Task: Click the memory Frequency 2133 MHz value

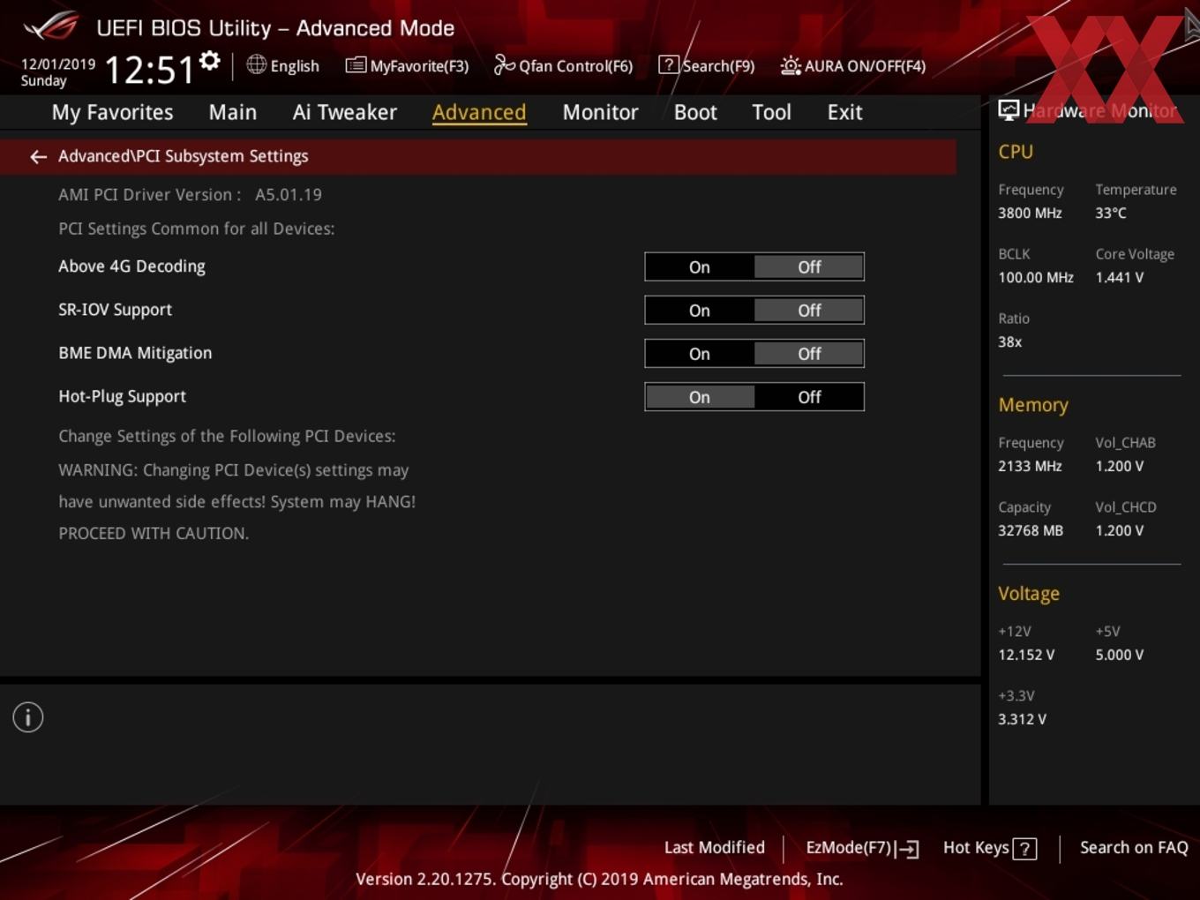Action: 1030,466
